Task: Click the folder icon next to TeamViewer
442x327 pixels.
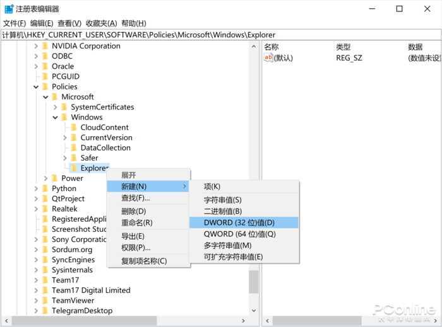Action: coord(45,301)
